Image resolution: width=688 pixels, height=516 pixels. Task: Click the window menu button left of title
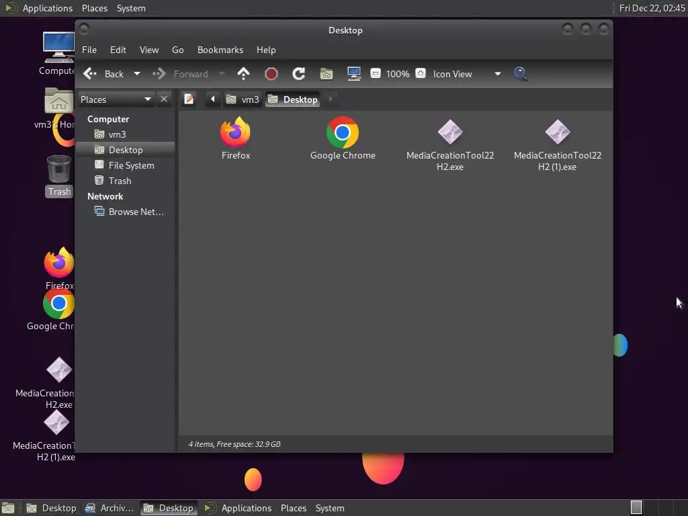pos(84,30)
